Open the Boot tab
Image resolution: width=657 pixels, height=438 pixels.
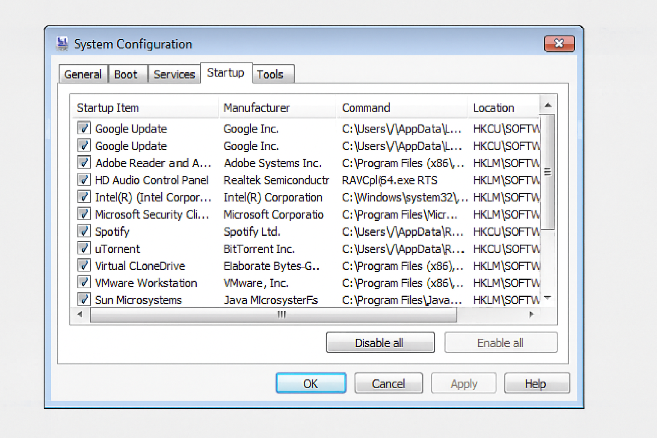[127, 74]
